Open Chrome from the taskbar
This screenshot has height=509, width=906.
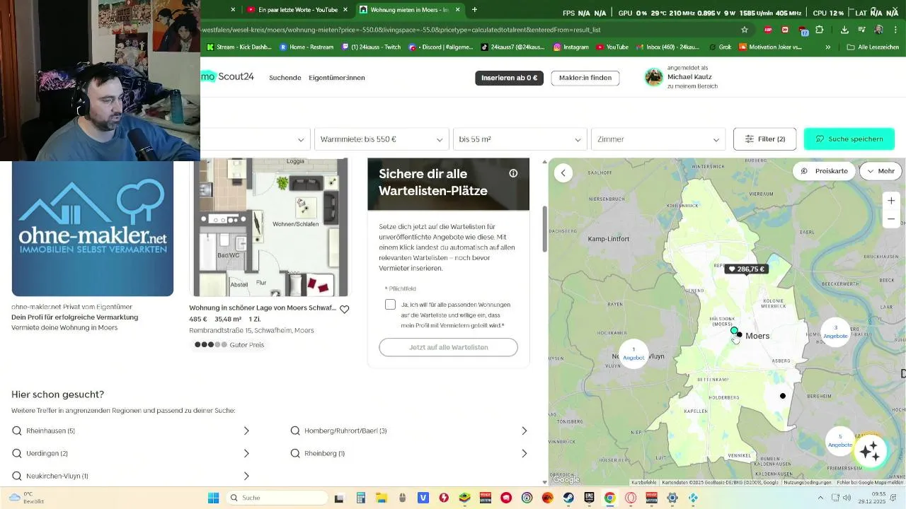point(609,498)
